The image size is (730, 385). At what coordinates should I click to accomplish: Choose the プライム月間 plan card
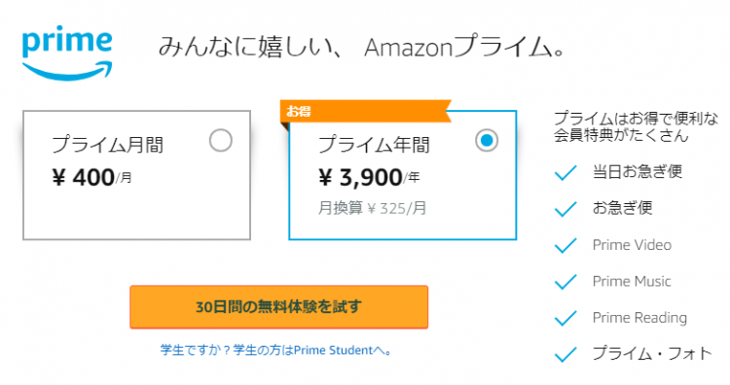tap(136, 175)
